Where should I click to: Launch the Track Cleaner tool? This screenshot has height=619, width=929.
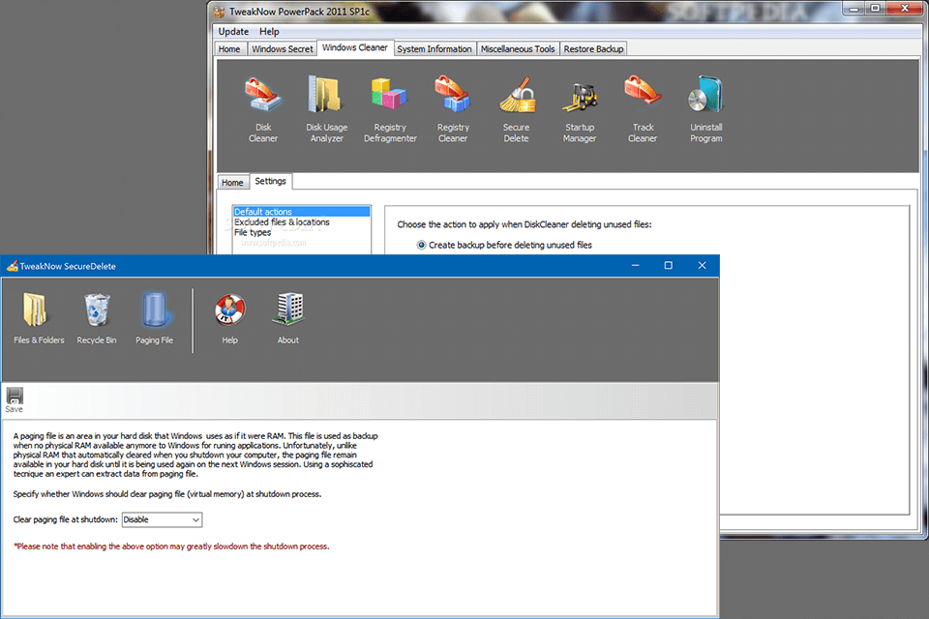[x=643, y=110]
